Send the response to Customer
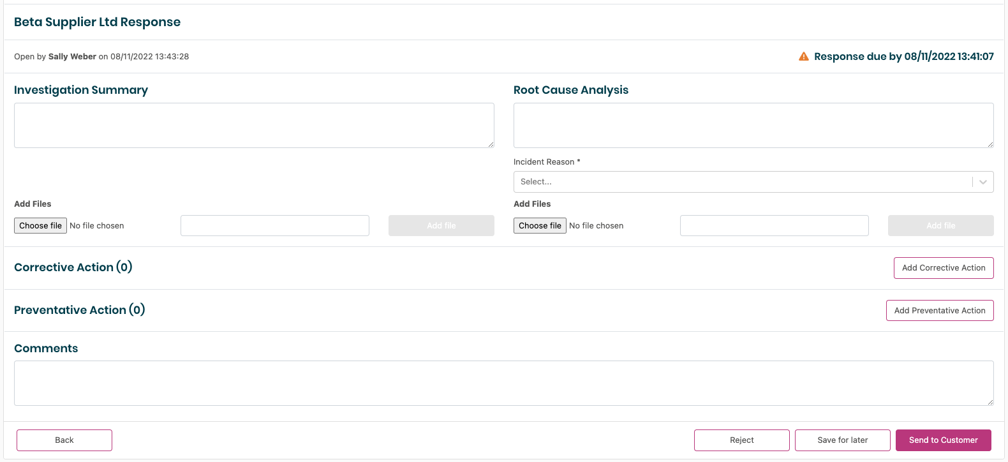The width and height of the screenshot is (1008, 462). pos(943,440)
